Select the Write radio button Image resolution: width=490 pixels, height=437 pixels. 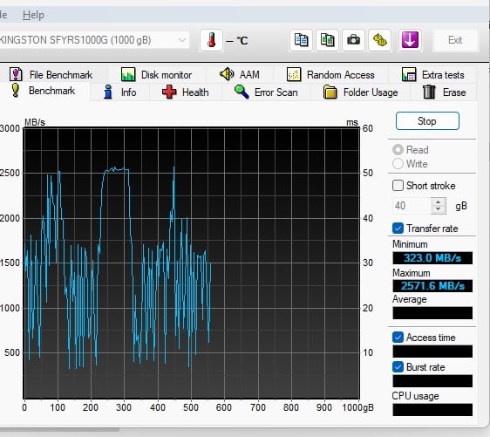(398, 163)
